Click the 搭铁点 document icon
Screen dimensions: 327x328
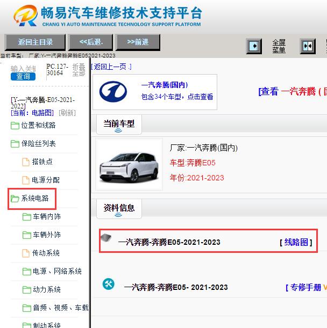26,162
